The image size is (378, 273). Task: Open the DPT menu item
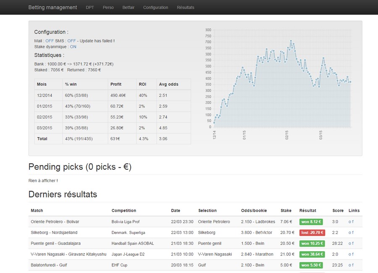pos(90,8)
